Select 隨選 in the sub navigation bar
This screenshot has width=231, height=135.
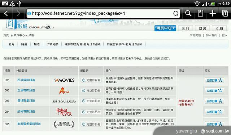pos(24,44)
